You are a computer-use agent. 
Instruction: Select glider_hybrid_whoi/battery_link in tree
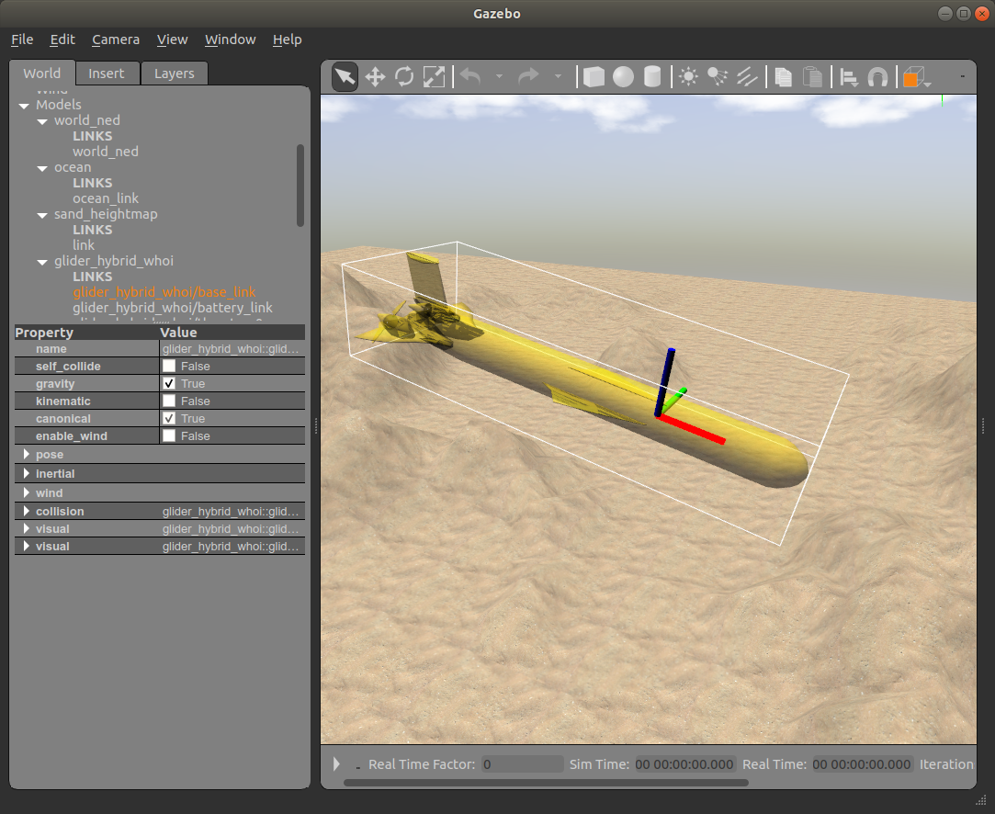173,308
